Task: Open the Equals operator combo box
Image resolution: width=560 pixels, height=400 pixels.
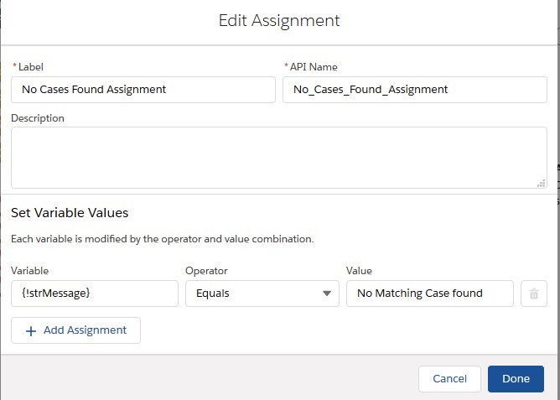Action: click(251, 294)
